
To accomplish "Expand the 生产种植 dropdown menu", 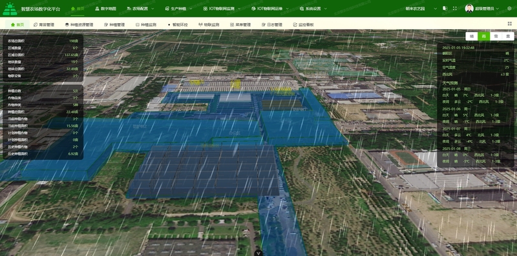I will coord(179,9).
